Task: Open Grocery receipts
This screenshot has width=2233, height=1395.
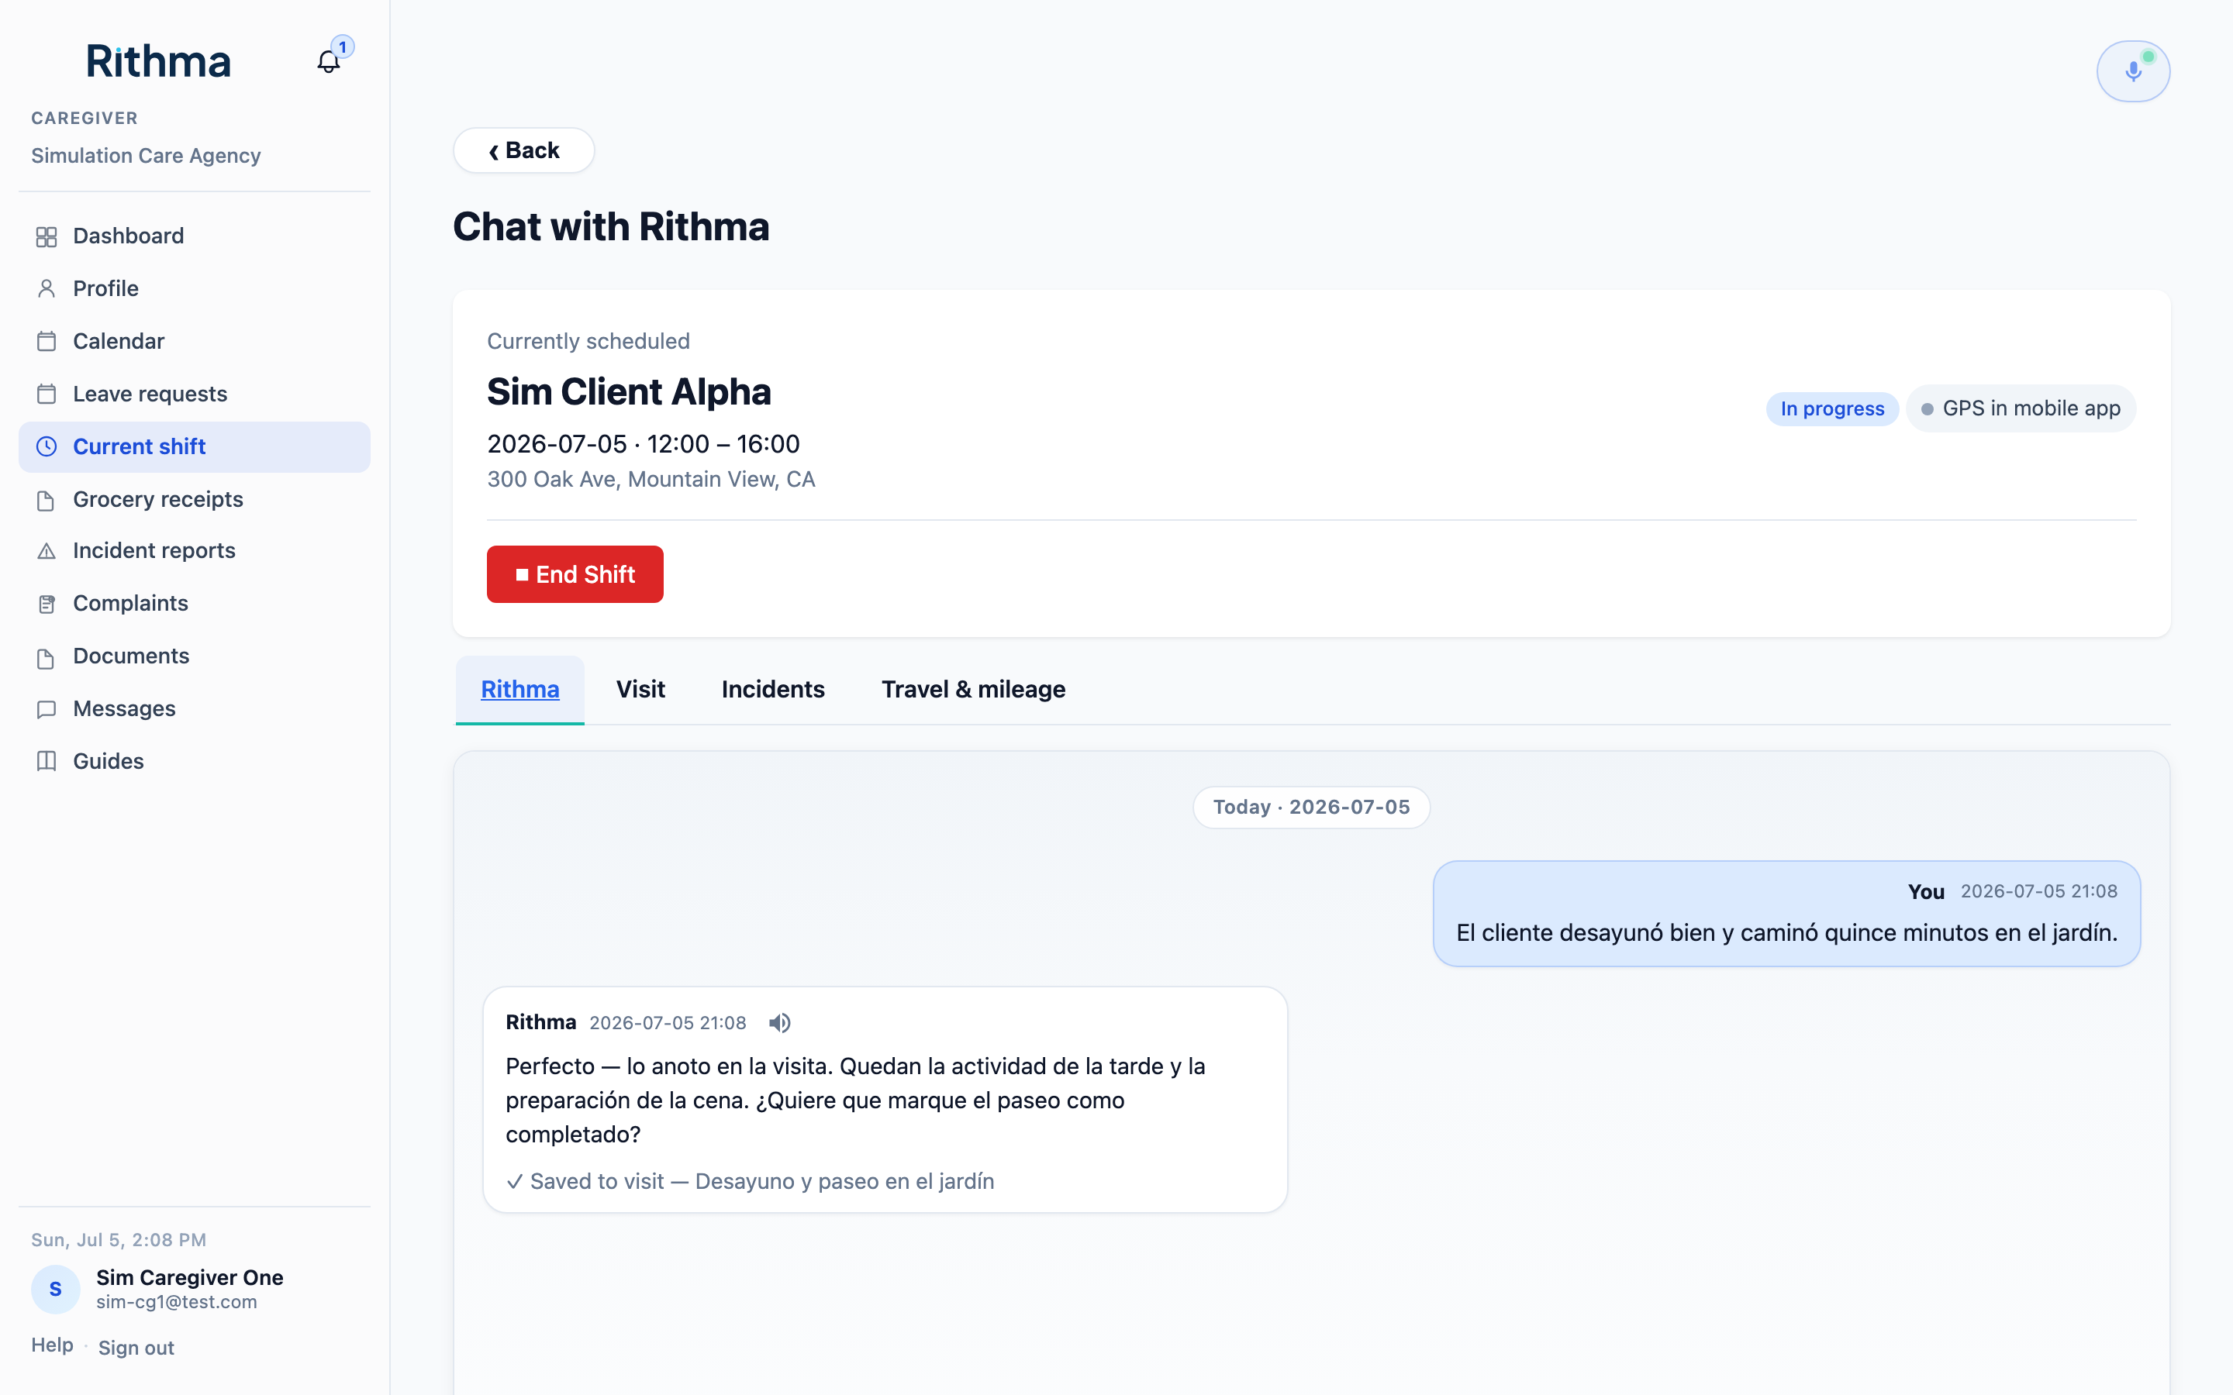Action: 194,499
